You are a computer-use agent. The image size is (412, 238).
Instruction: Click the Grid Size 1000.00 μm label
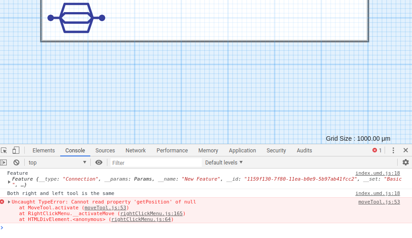click(x=358, y=138)
